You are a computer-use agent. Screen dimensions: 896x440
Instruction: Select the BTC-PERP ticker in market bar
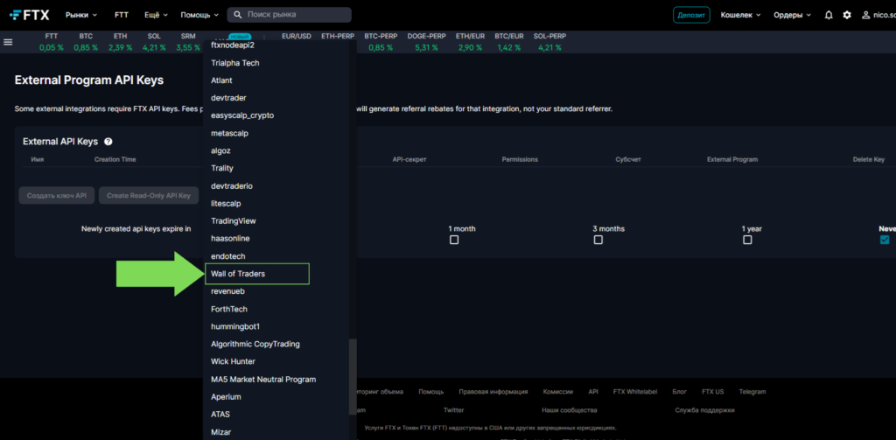(381, 41)
